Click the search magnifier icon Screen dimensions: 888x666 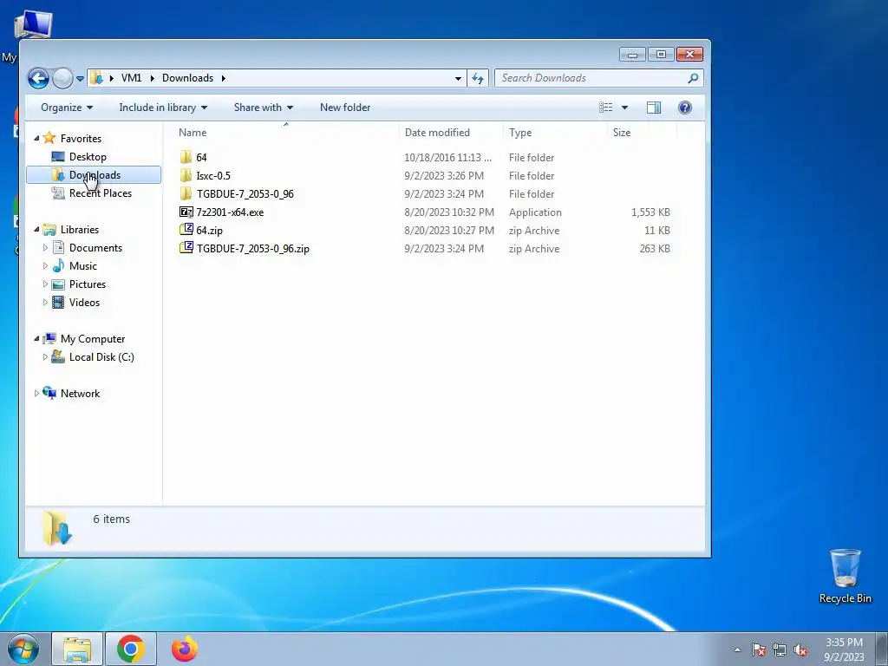coord(693,78)
